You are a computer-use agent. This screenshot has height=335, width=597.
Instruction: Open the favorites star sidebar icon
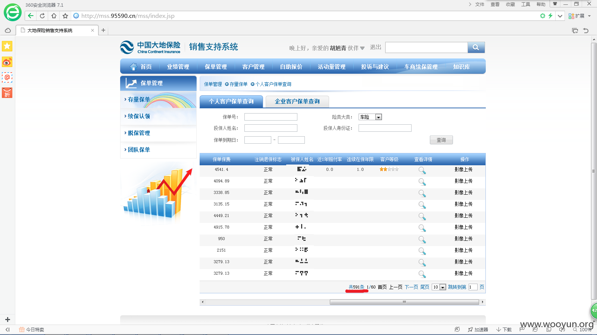(7, 46)
